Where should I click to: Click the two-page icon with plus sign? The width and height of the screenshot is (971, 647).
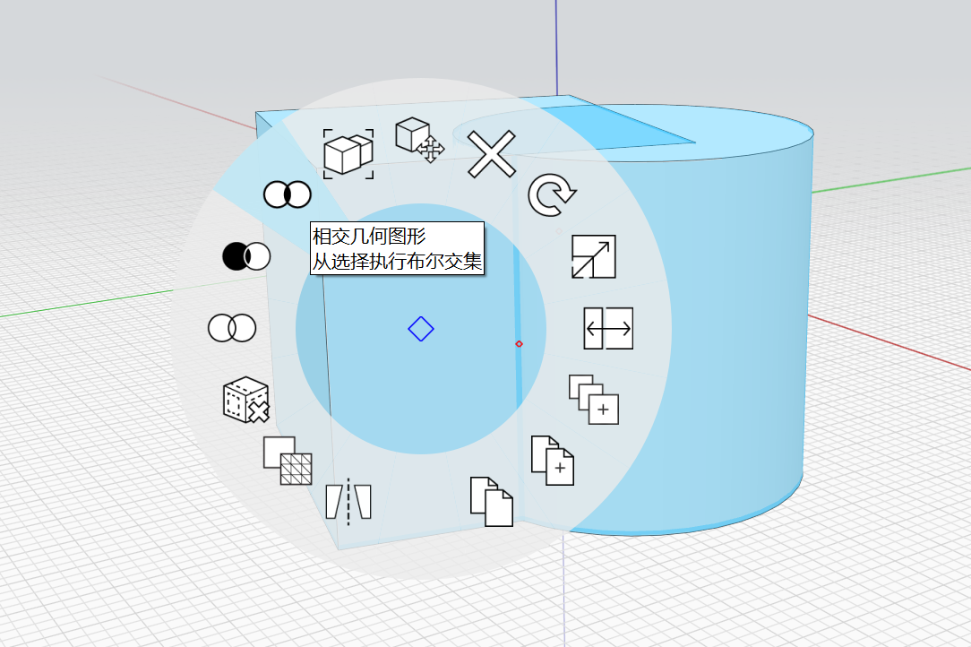[x=553, y=461]
